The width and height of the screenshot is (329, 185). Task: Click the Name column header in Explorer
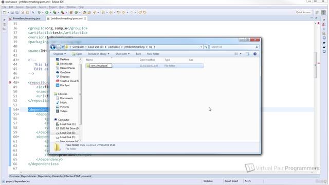89,60
